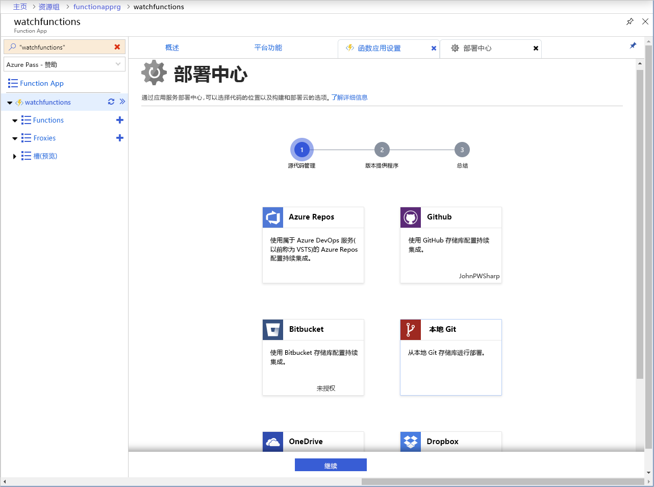Switch to the 概述 tab
The height and width of the screenshot is (487, 654).
pos(172,47)
